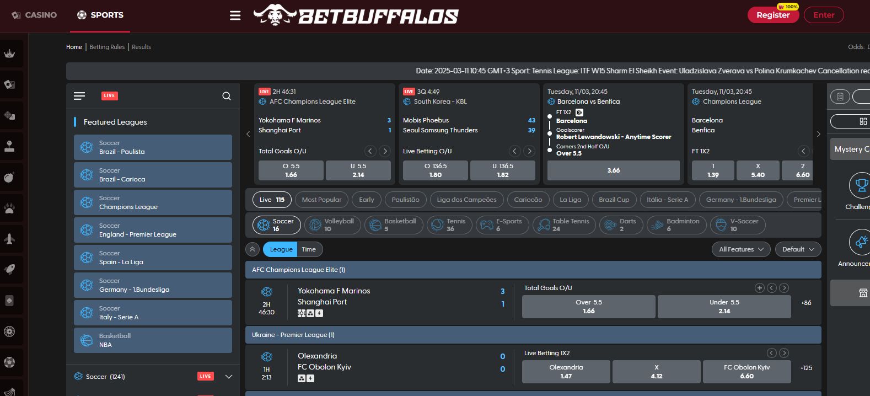Open the Betting Rules link
Screen dimensions: 870x396
[x=107, y=47]
